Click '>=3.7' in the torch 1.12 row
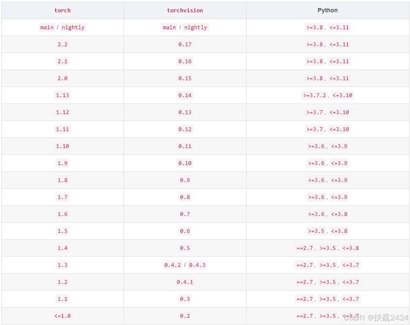 [315, 112]
